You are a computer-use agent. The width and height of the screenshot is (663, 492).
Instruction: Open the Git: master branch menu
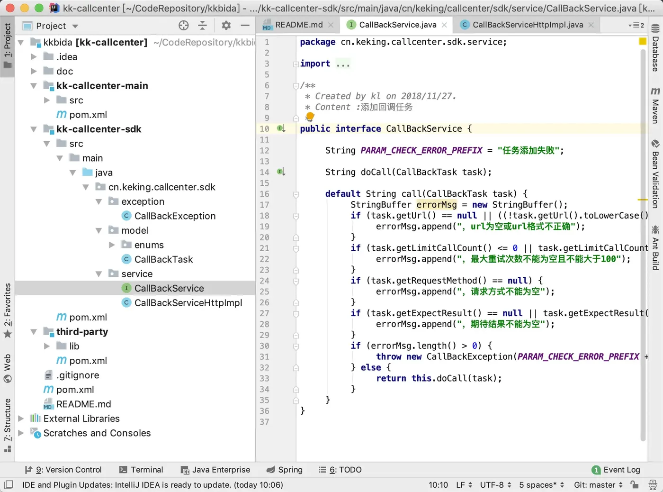[x=598, y=484]
